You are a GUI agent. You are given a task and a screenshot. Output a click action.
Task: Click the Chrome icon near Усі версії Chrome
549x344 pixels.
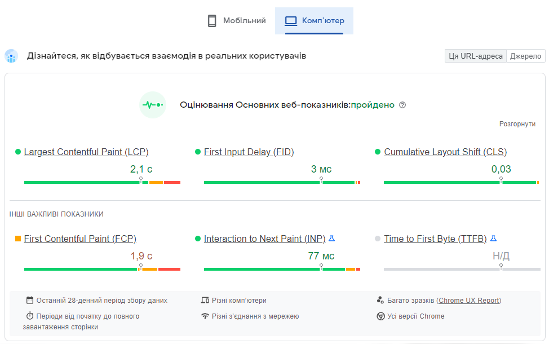tap(380, 316)
